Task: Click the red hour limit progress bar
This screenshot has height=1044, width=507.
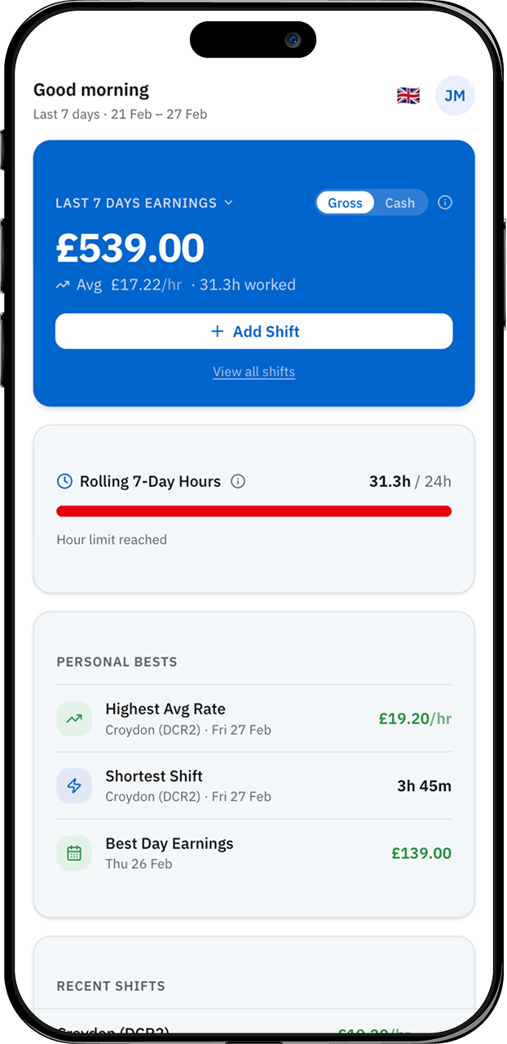Action: click(x=253, y=511)
